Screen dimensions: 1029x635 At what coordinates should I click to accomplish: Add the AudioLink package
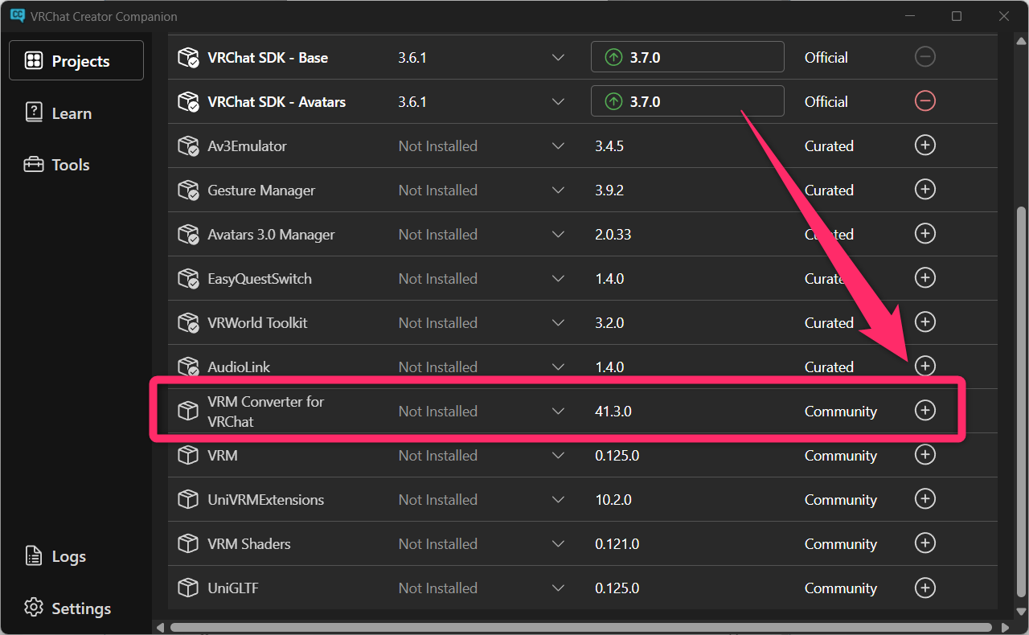(x=925, y=367)
